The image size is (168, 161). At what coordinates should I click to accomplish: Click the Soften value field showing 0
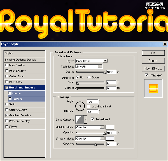(111, 88)
